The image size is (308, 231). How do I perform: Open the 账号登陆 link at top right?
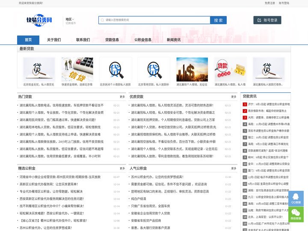coord(284,3)
